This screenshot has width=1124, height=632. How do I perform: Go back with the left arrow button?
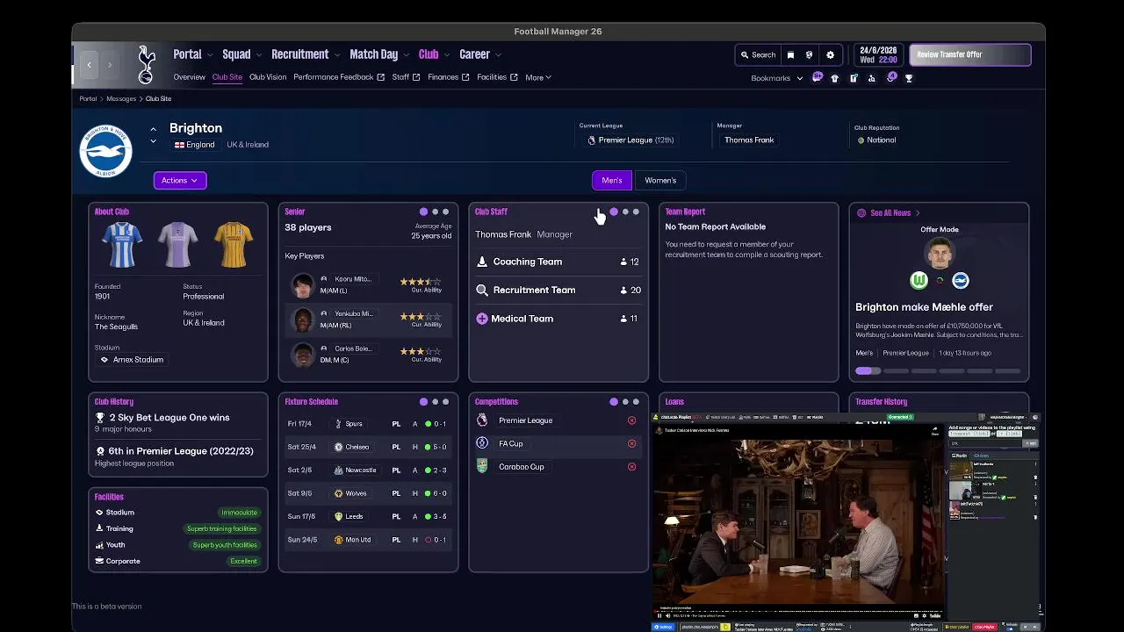(x=89, y=65)
